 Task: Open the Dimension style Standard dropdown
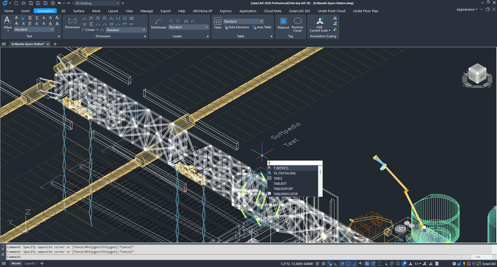[x=126, y=30]
